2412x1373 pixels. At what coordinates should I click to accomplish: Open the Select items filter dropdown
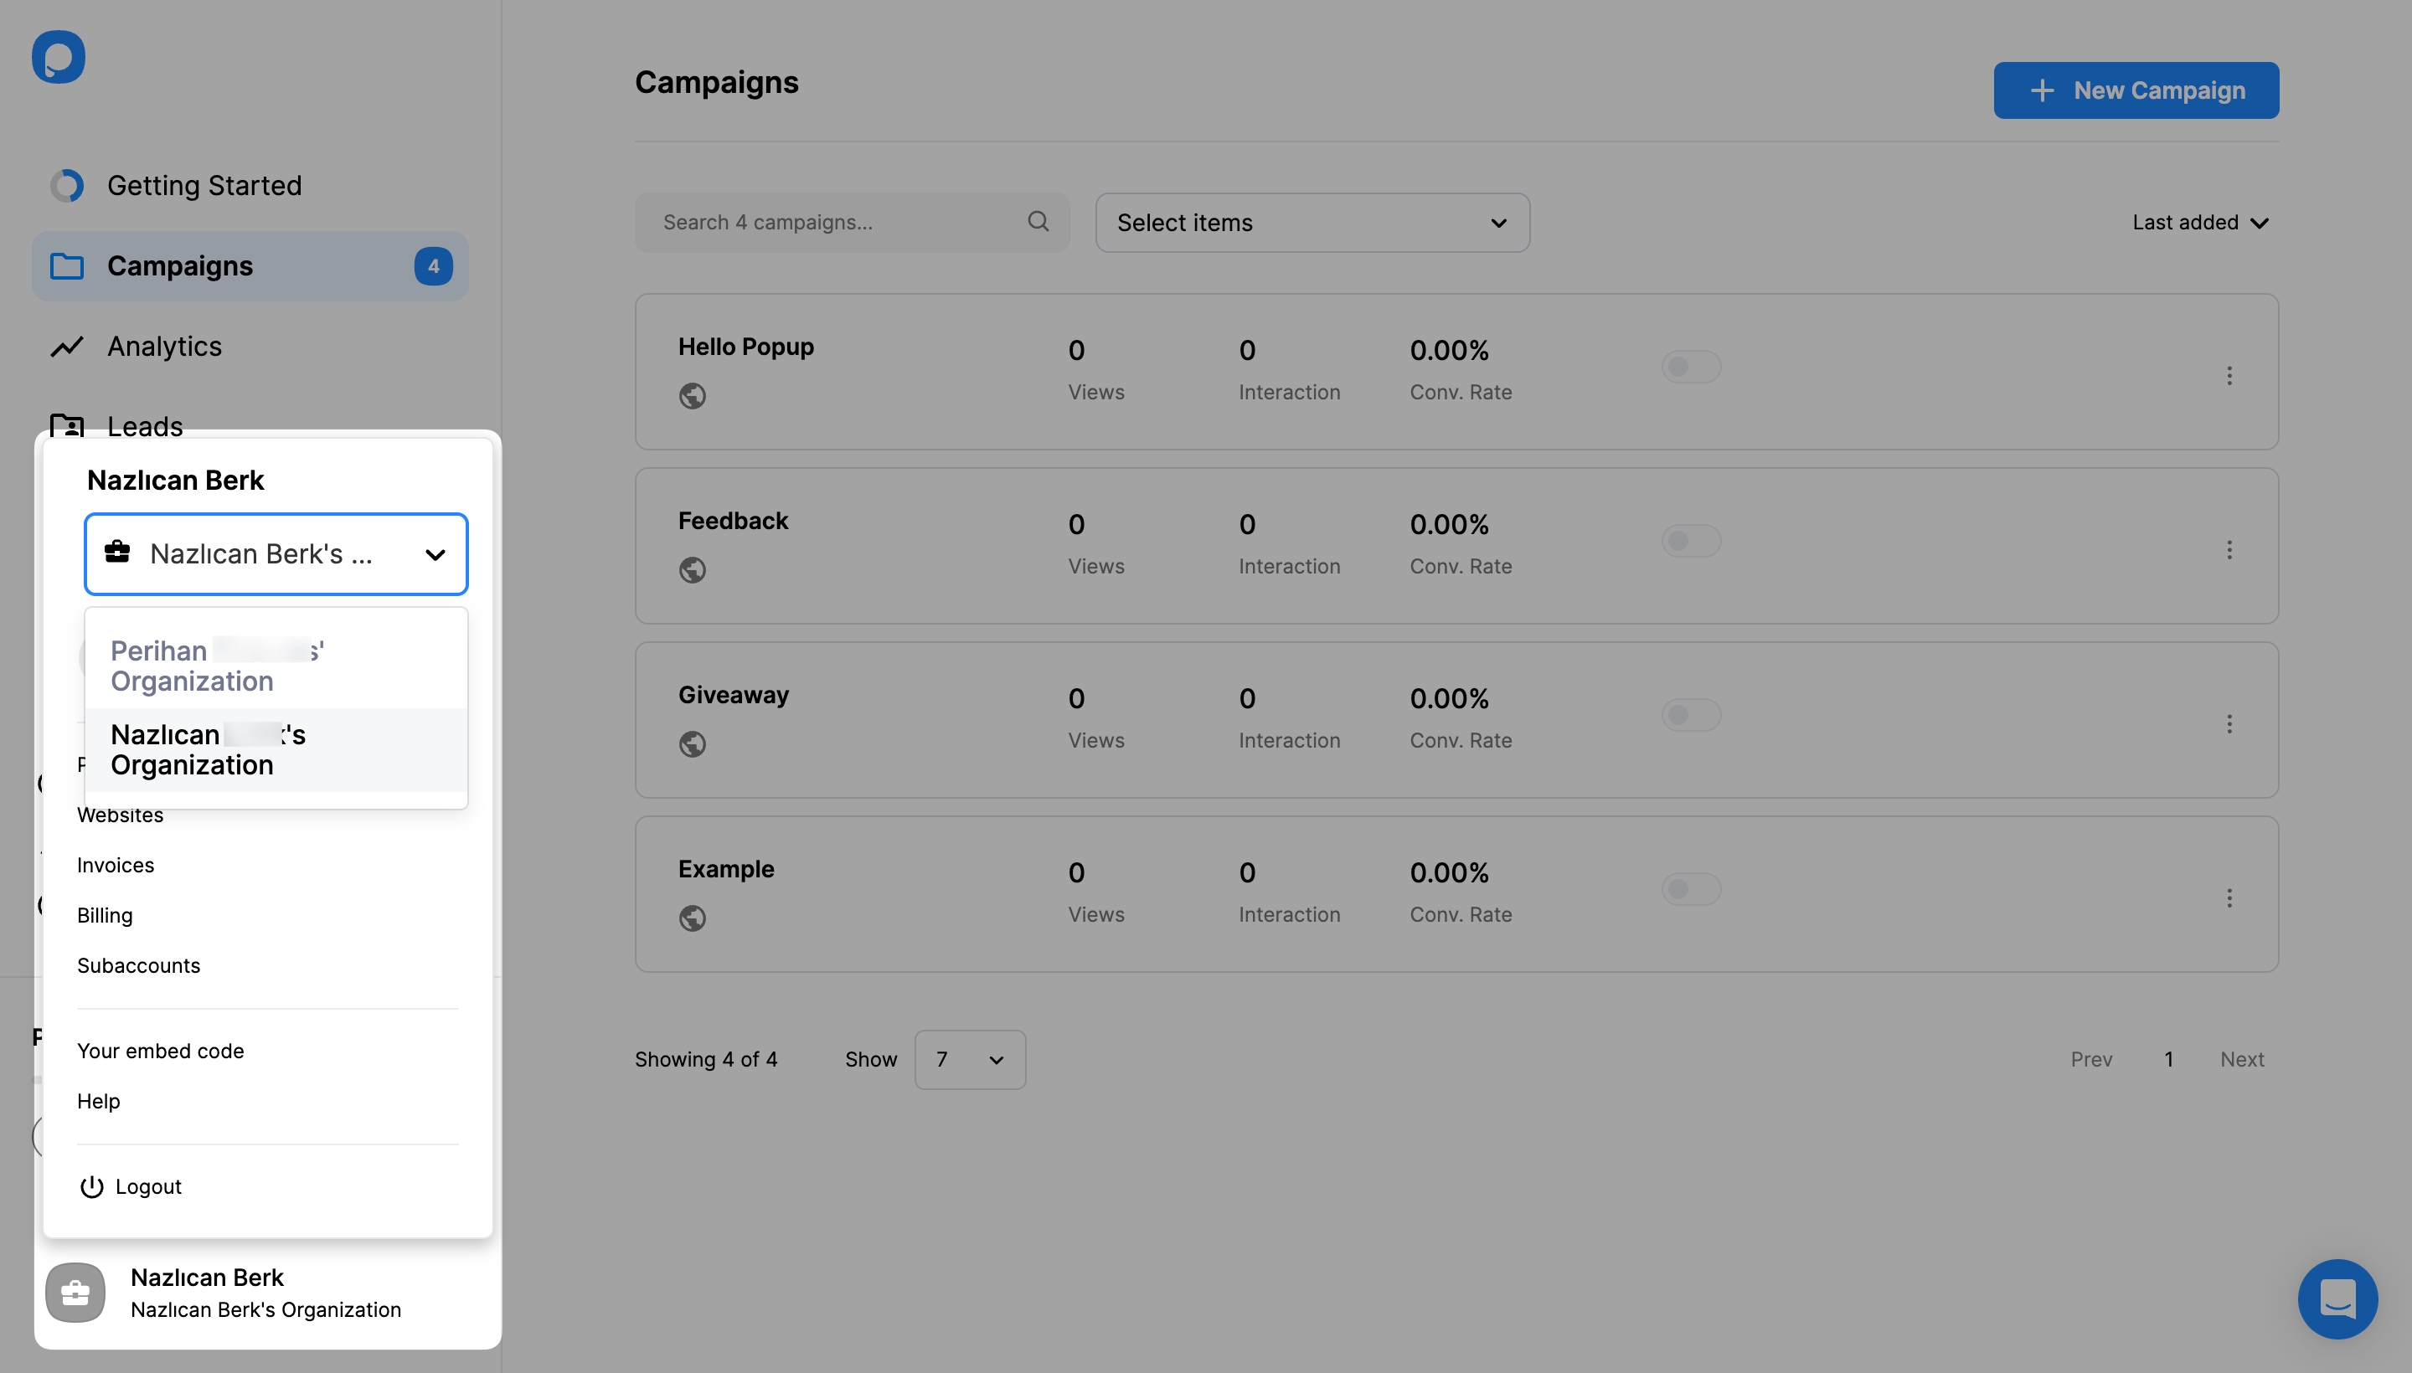click(1312, 222)
